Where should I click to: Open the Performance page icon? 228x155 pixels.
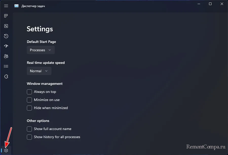coord(6,26)
